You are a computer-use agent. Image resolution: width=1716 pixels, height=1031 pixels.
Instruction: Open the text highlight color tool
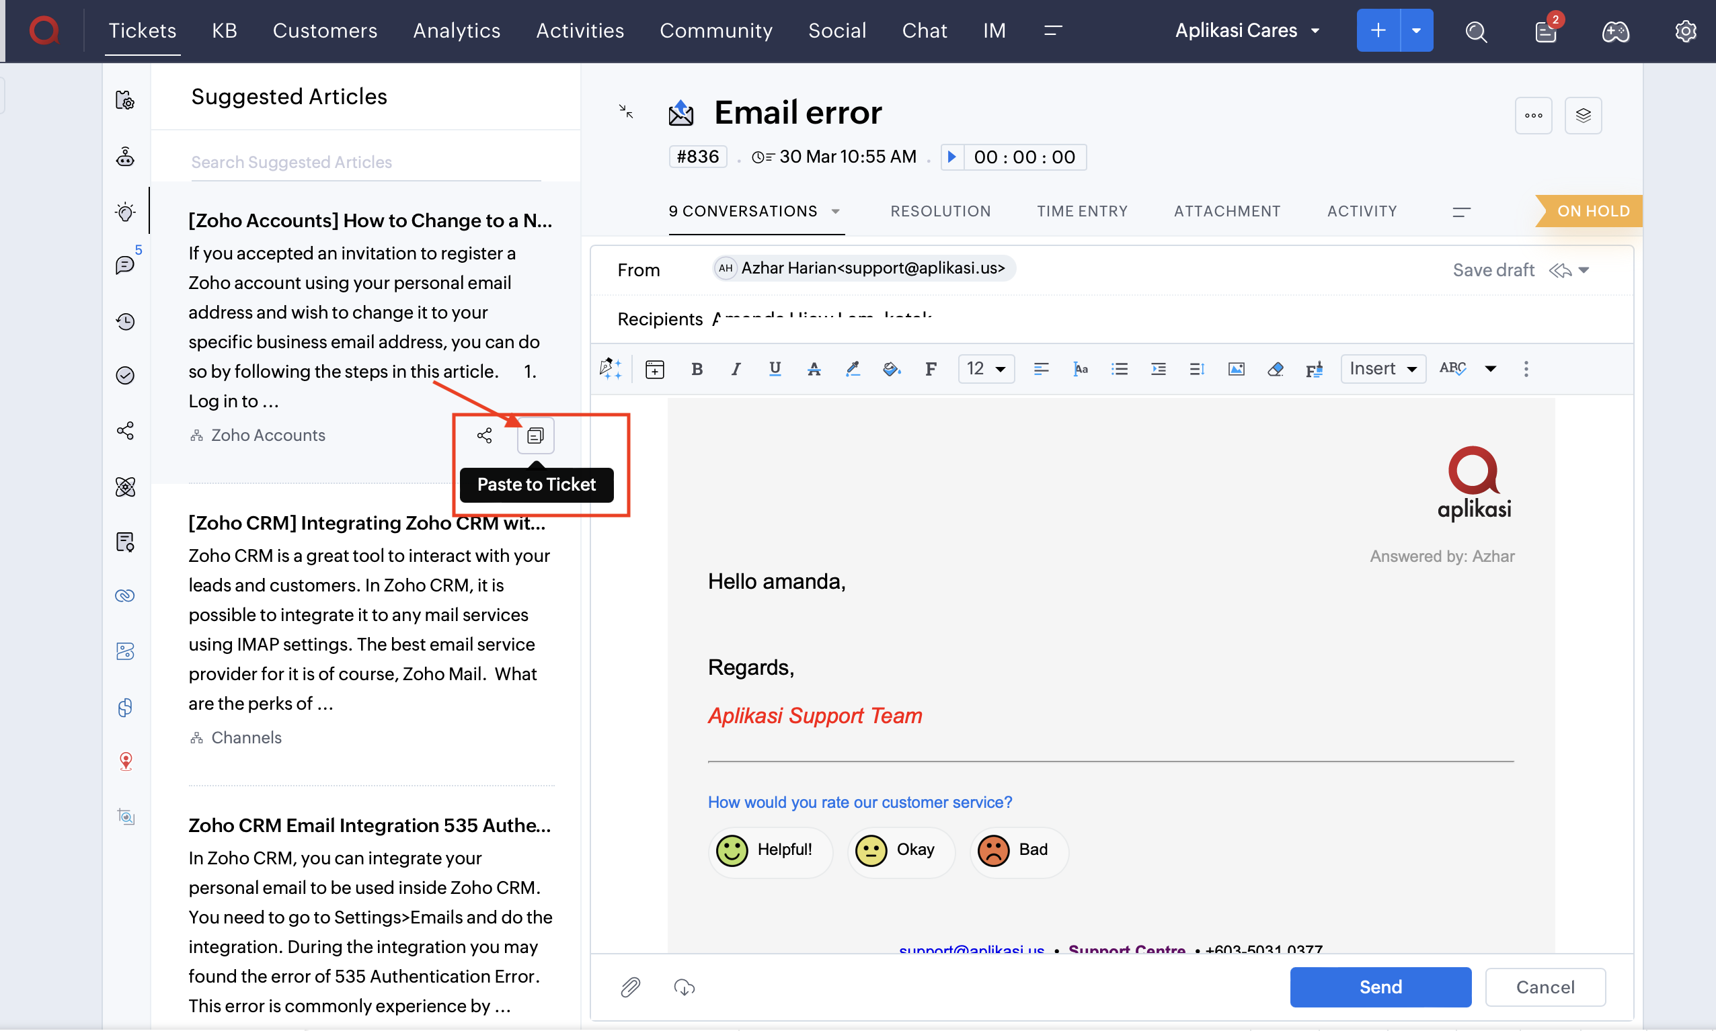(x=852, y=369)
